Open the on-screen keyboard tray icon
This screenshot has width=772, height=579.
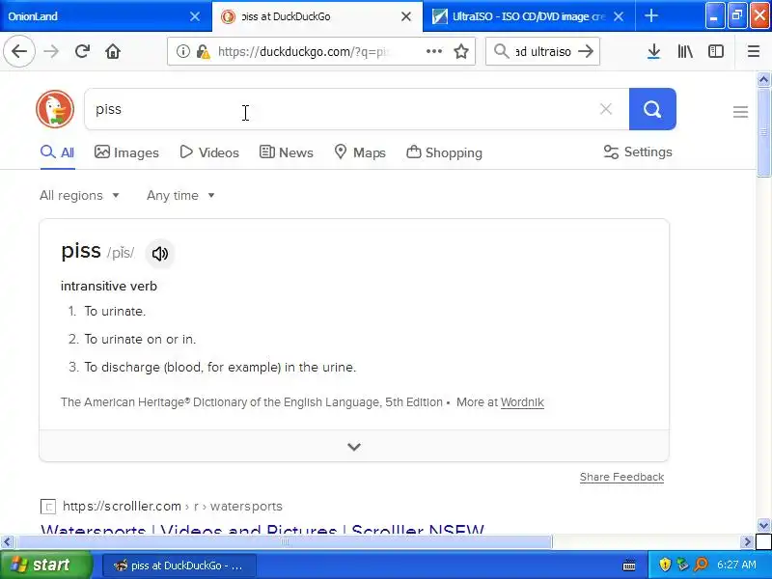(x=629, y=565)
